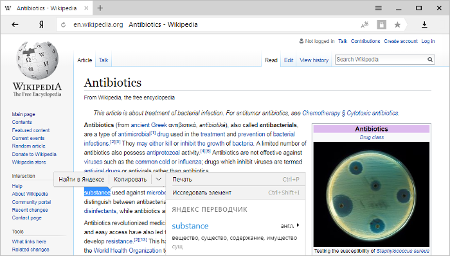Expand the англ. language arrow

298,225
